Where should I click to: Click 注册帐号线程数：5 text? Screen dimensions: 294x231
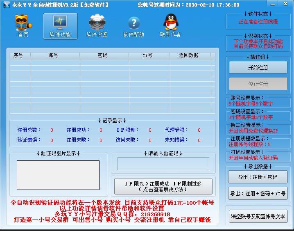(x=249, y=144)
